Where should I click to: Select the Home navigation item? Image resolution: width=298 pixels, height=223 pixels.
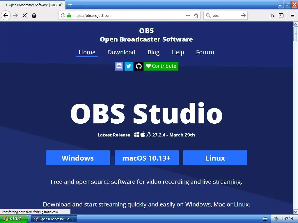[x=87, y=52]
